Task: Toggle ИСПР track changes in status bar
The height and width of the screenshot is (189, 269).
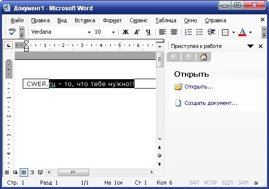Action: click(x=211, y=183)
